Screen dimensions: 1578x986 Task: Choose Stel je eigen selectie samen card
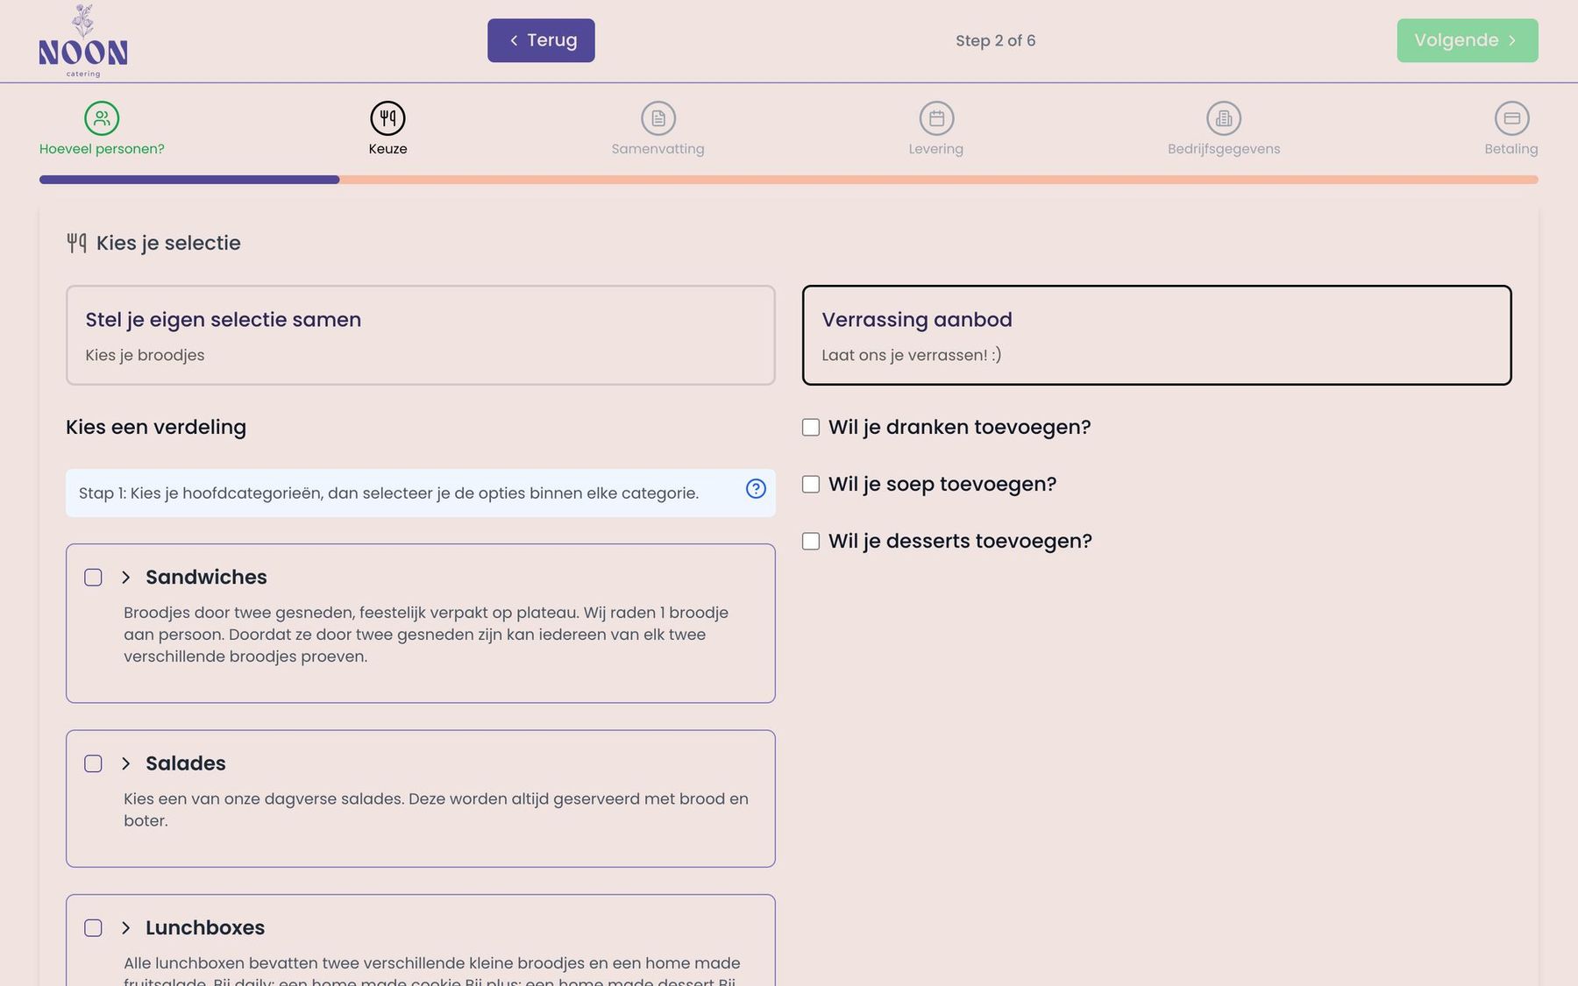421,335
